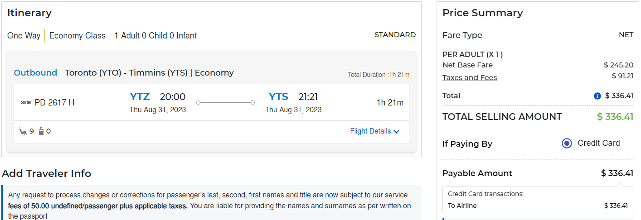Select the Credit Card payment option

(567, 143)
